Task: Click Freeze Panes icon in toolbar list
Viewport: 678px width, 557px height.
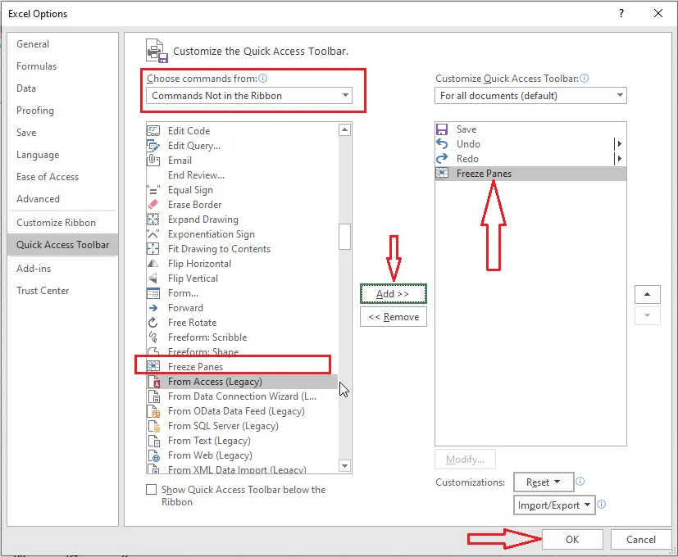Action: [442, 174]
